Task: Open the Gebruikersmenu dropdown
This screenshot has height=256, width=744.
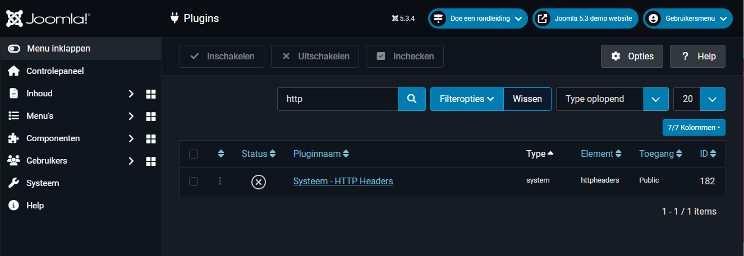Action: [687, 18]
